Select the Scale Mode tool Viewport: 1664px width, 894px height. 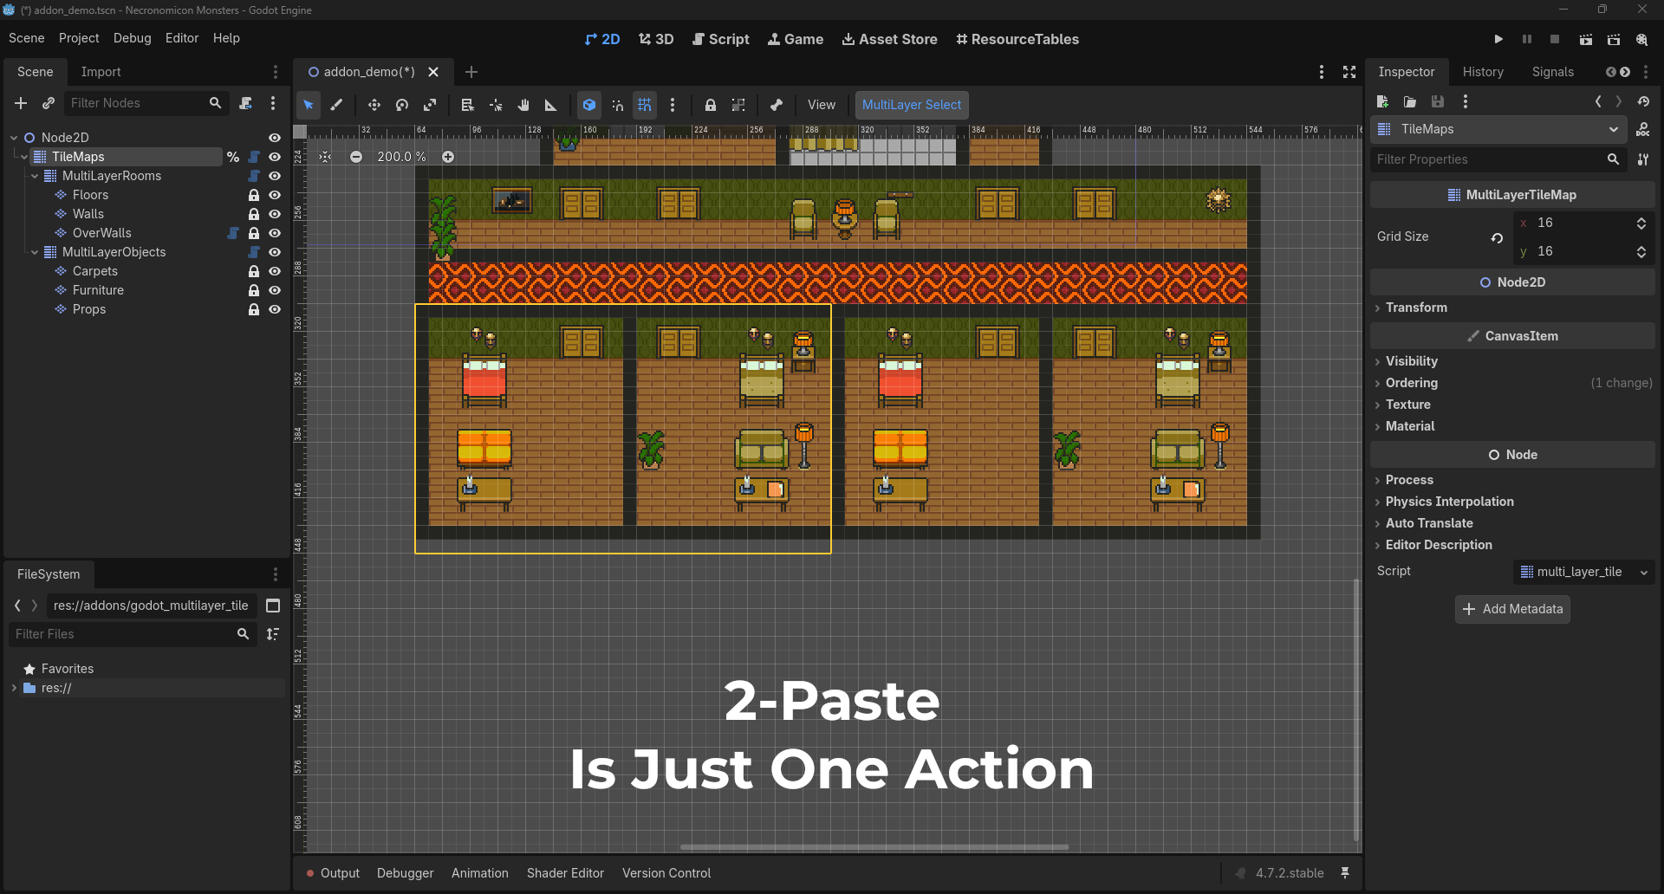(430, 105)
